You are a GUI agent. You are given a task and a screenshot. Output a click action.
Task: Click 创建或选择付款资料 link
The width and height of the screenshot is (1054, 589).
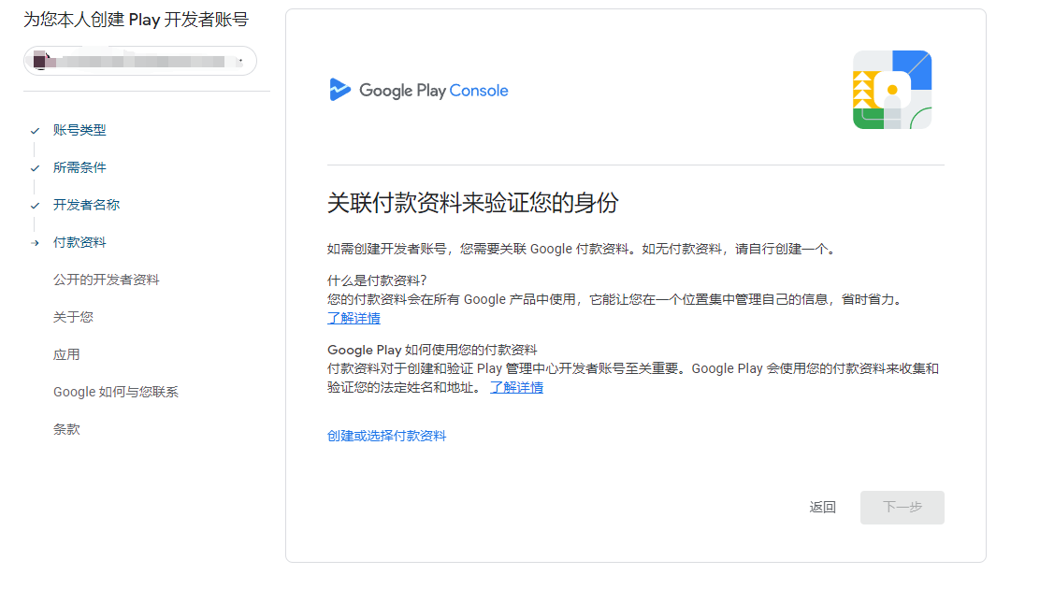pos(386,436)
